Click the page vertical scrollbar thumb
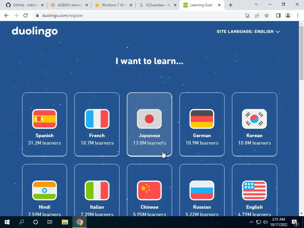The height and width of the screenshot is (228, 304). [301, 53]
